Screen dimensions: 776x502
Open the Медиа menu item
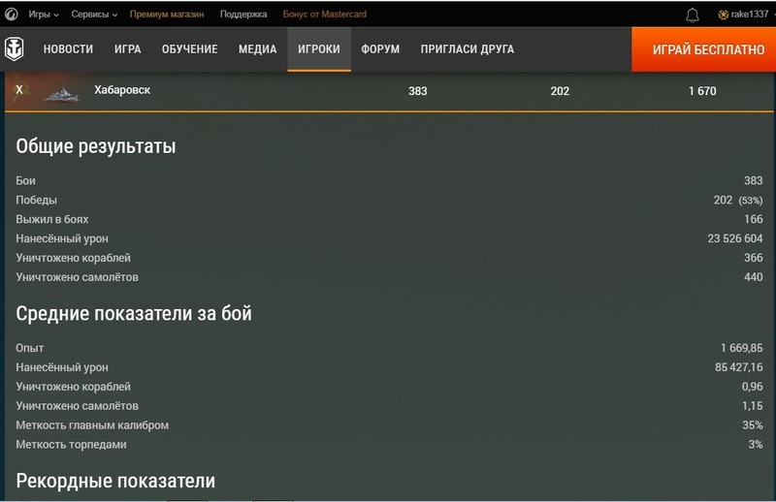point(257,49)
